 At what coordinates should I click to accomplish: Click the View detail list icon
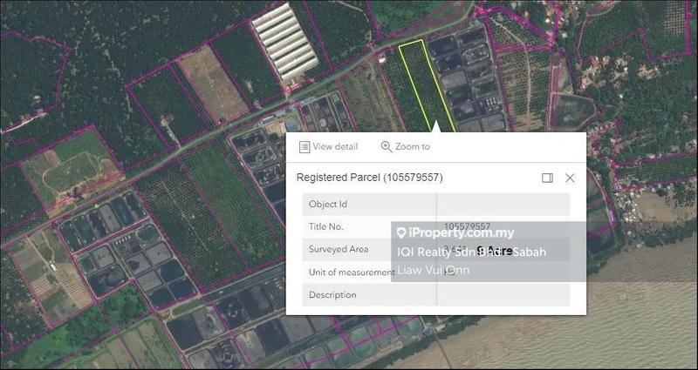point(305,147)
